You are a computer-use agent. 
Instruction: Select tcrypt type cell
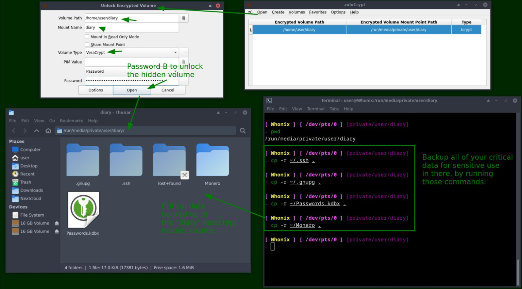(x=466, y=30)
